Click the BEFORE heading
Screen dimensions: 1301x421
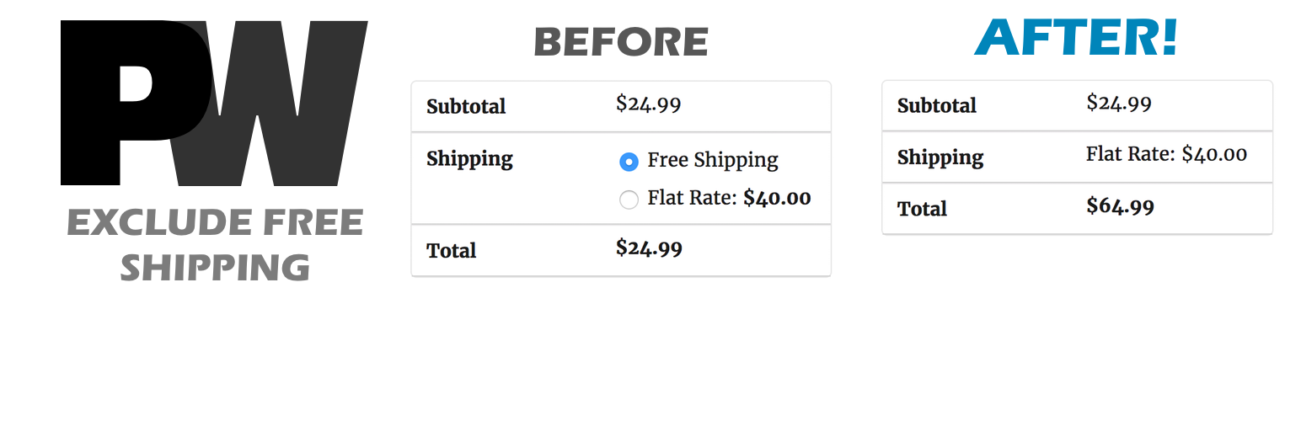(621, 42)
